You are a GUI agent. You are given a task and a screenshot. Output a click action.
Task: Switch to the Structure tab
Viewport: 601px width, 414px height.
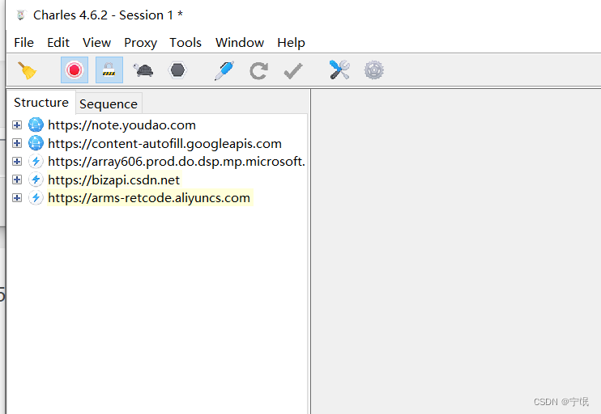click(x=41, y=103)
